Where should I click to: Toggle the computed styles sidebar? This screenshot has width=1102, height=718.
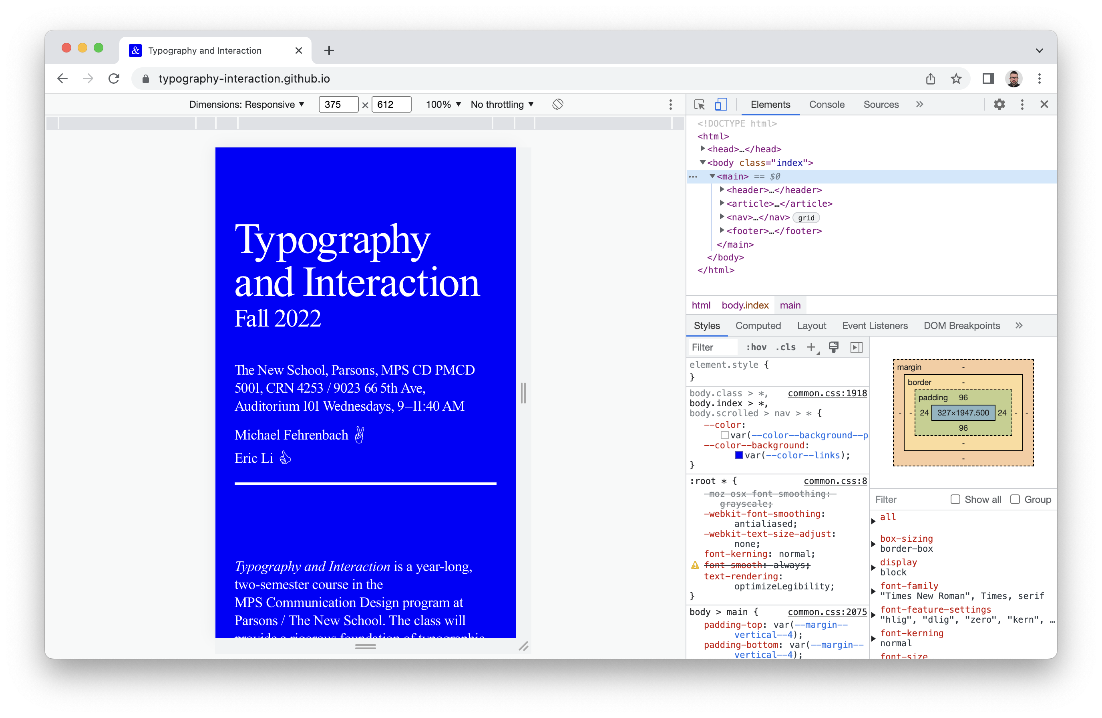856,347
